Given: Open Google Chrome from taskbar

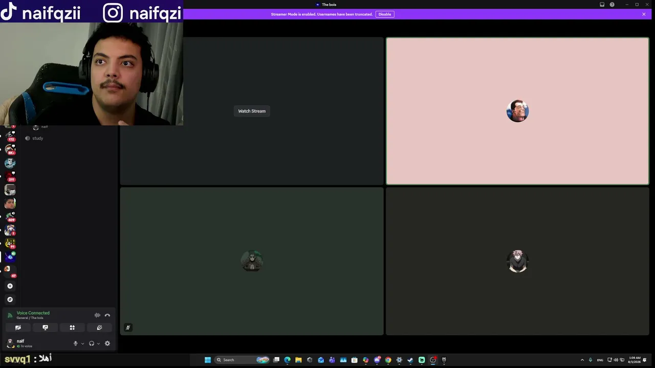Looking at the screenshot, I should coord(388,360).
